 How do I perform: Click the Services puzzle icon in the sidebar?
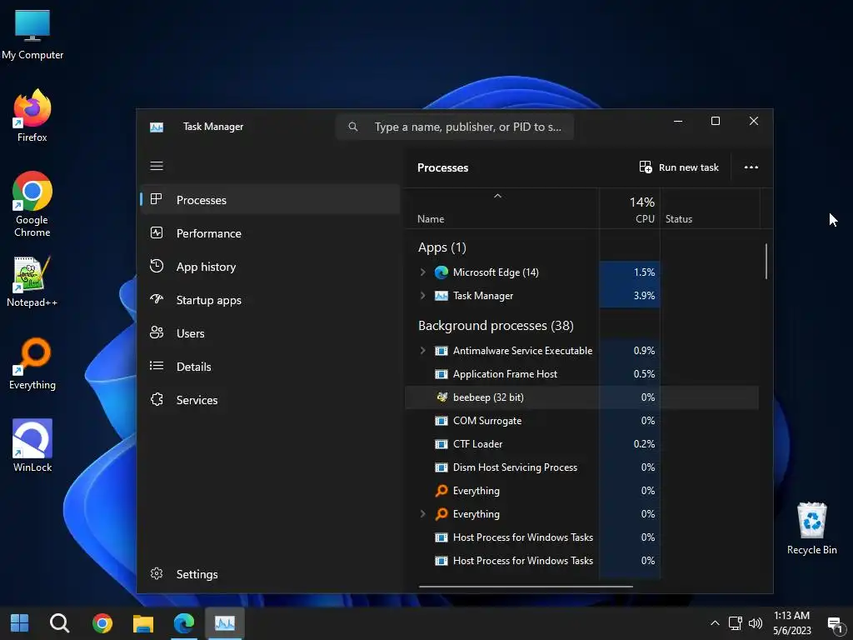coord(156,399)
